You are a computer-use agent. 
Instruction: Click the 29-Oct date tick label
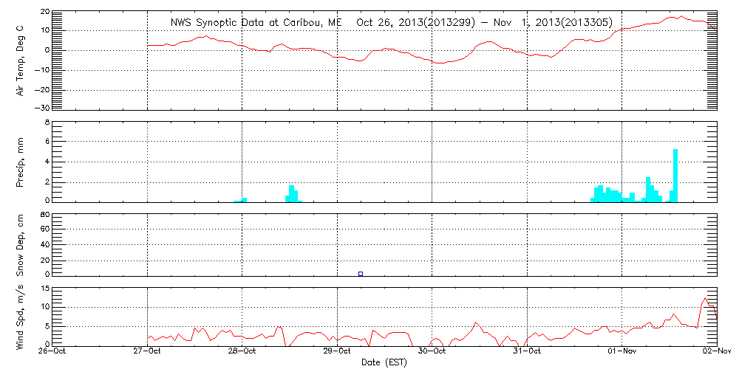[337, 352]
